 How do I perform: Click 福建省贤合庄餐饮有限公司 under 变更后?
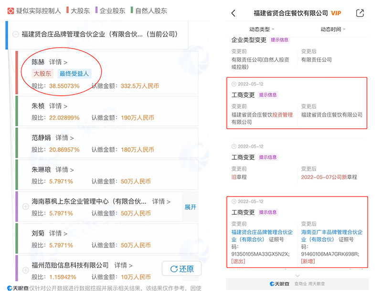tap(332, 115)
